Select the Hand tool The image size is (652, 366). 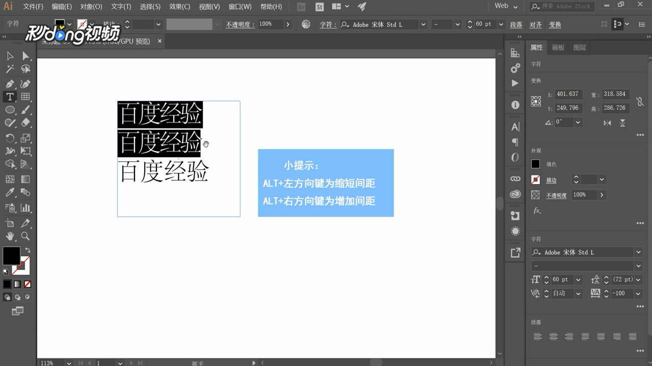point(9,236)
